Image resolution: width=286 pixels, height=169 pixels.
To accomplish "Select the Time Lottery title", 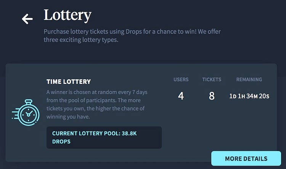I will pos(69,82).
